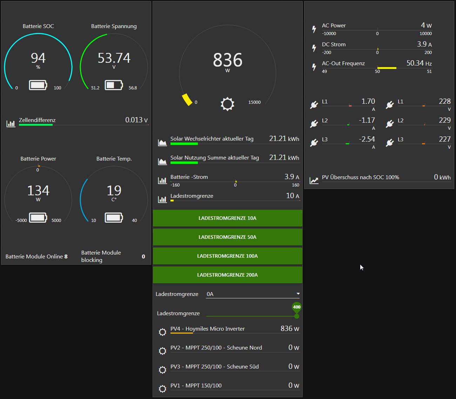Click the plug icon for L3 voltage 227 V
This screenshot has width=456, height=399.
point(390,143)
